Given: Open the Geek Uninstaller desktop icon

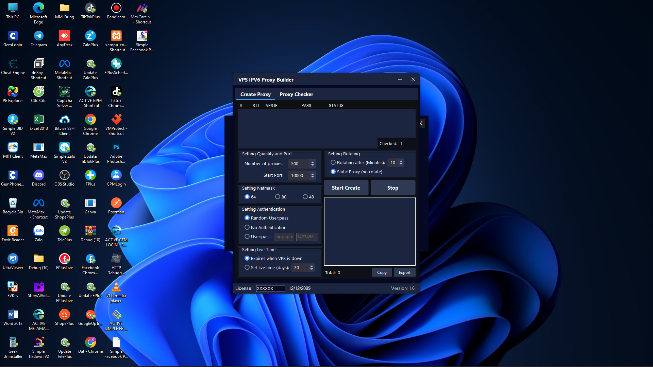Looking at the screenshot, I should coord(13,348).
